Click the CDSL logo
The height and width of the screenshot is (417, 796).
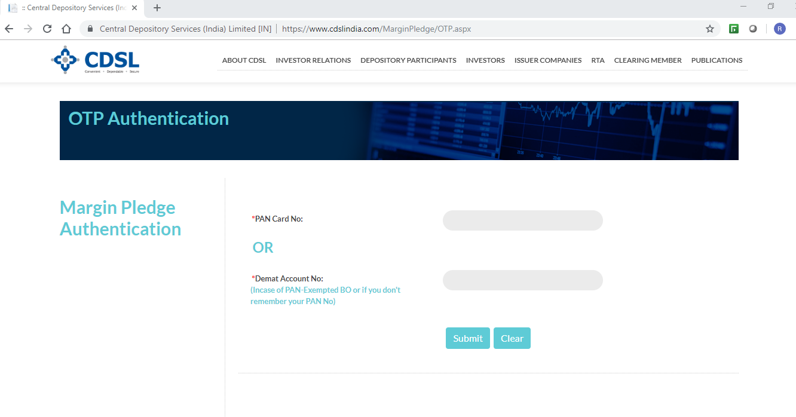pyautogui.click(x=96, y=60)
